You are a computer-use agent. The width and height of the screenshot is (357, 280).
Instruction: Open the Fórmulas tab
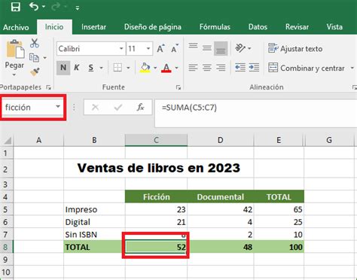215,27
